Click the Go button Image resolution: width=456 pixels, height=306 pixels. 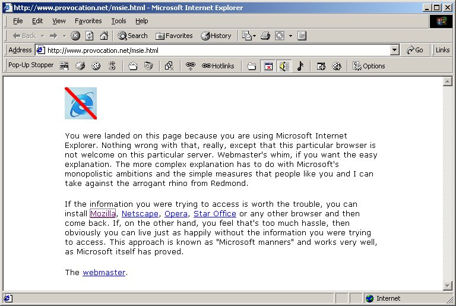point(414,50)
